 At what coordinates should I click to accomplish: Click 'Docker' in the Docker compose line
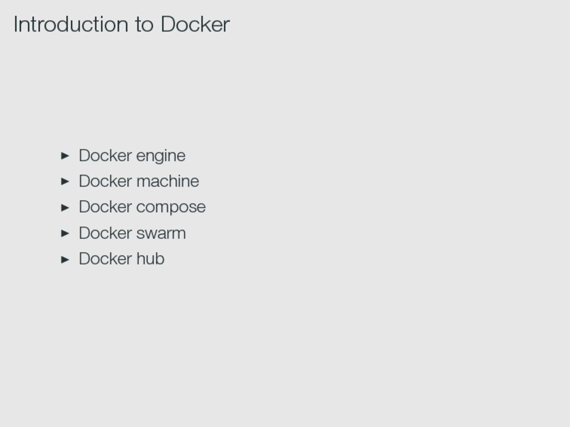coord(105,207)
